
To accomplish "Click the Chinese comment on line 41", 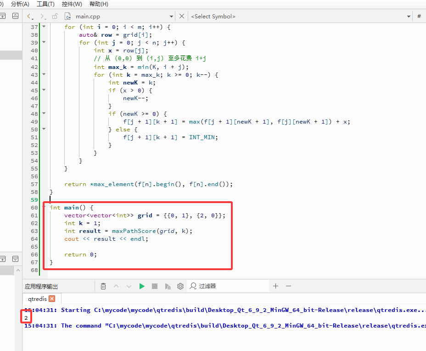I will click(x=150, y=58).
